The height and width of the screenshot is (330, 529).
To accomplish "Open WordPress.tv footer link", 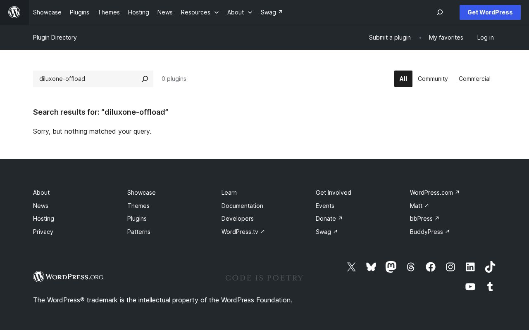I will (243, 232).
